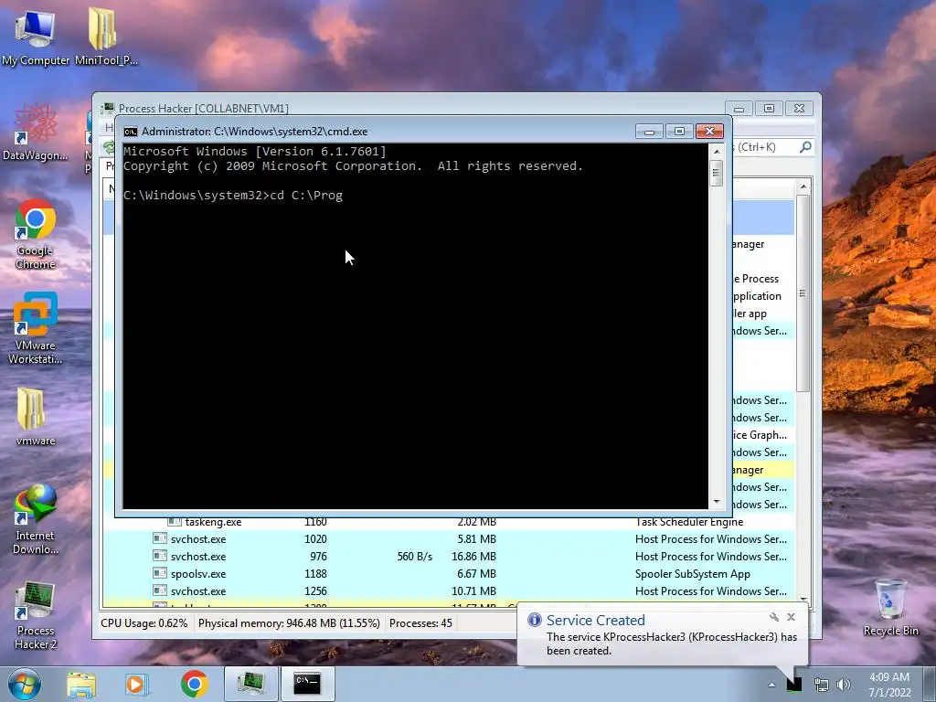The width and height of the screenshot is (936, 702).
Task: Click the Process Hacker list scrollbar thumb
Action: (x=803, y=293)
